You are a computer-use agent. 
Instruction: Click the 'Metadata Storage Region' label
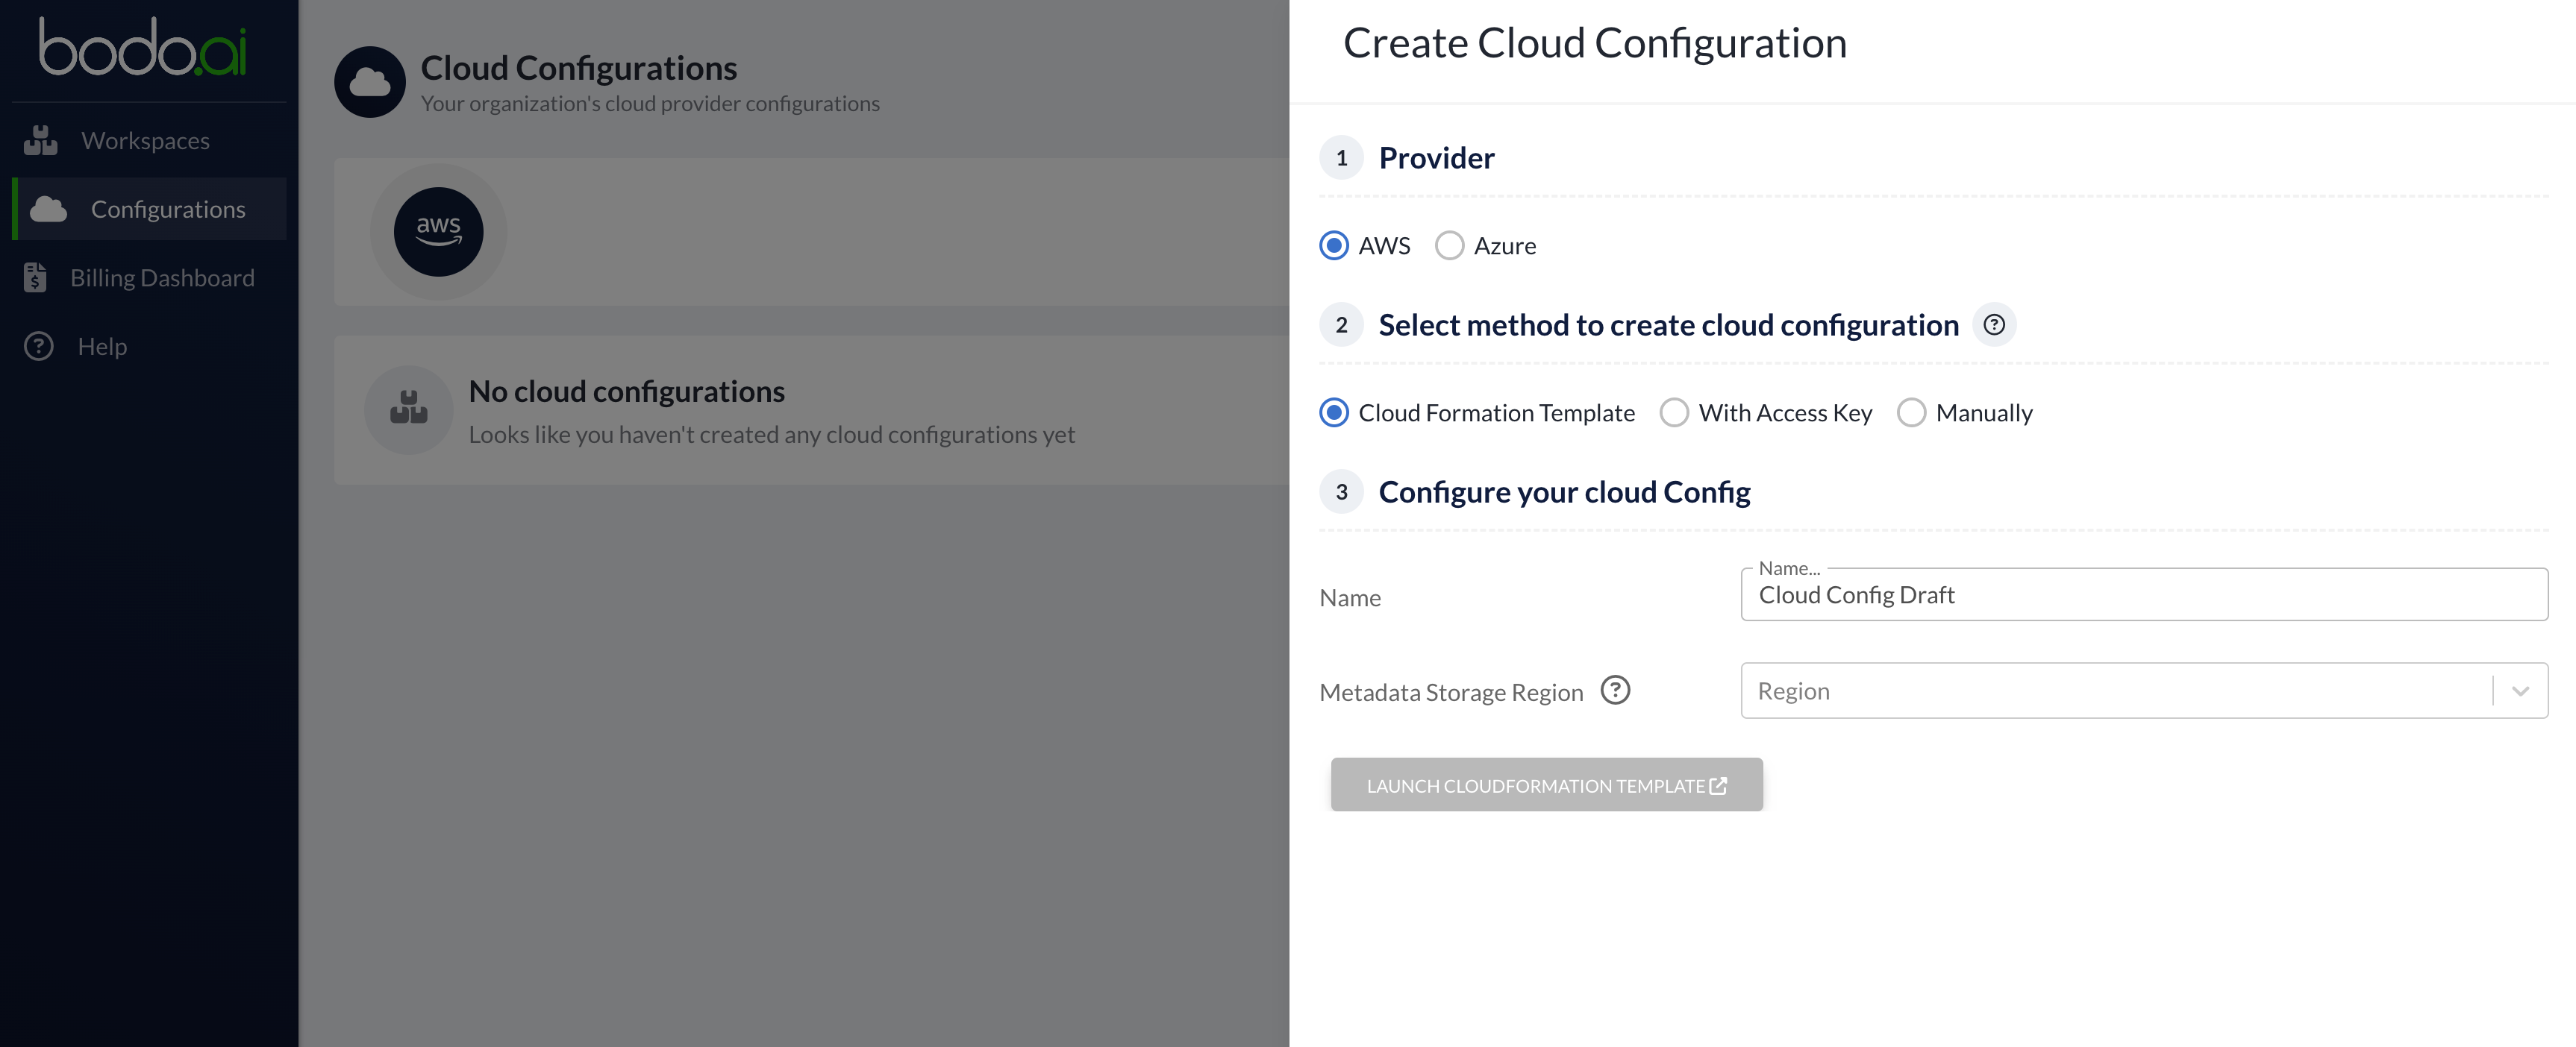1451,692
